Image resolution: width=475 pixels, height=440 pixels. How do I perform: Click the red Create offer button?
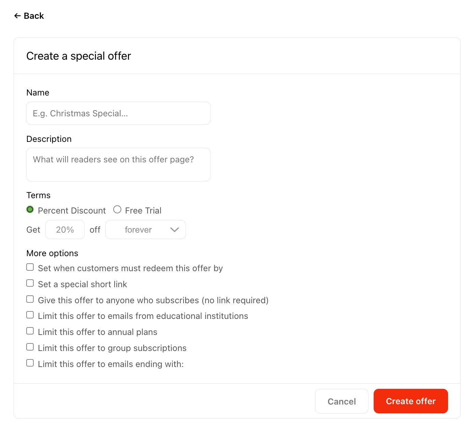[411, 401]
